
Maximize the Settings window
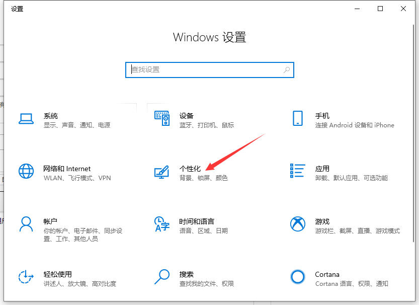point(380,9)
